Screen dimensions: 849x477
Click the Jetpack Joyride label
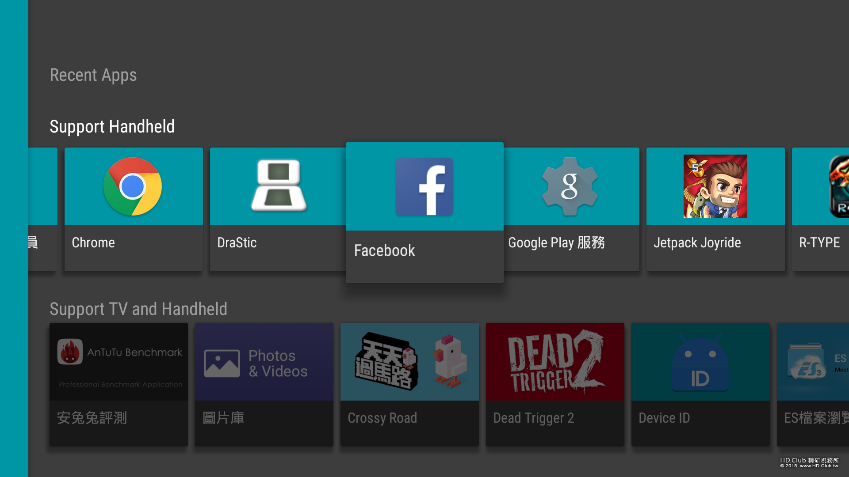coord(697,242)
